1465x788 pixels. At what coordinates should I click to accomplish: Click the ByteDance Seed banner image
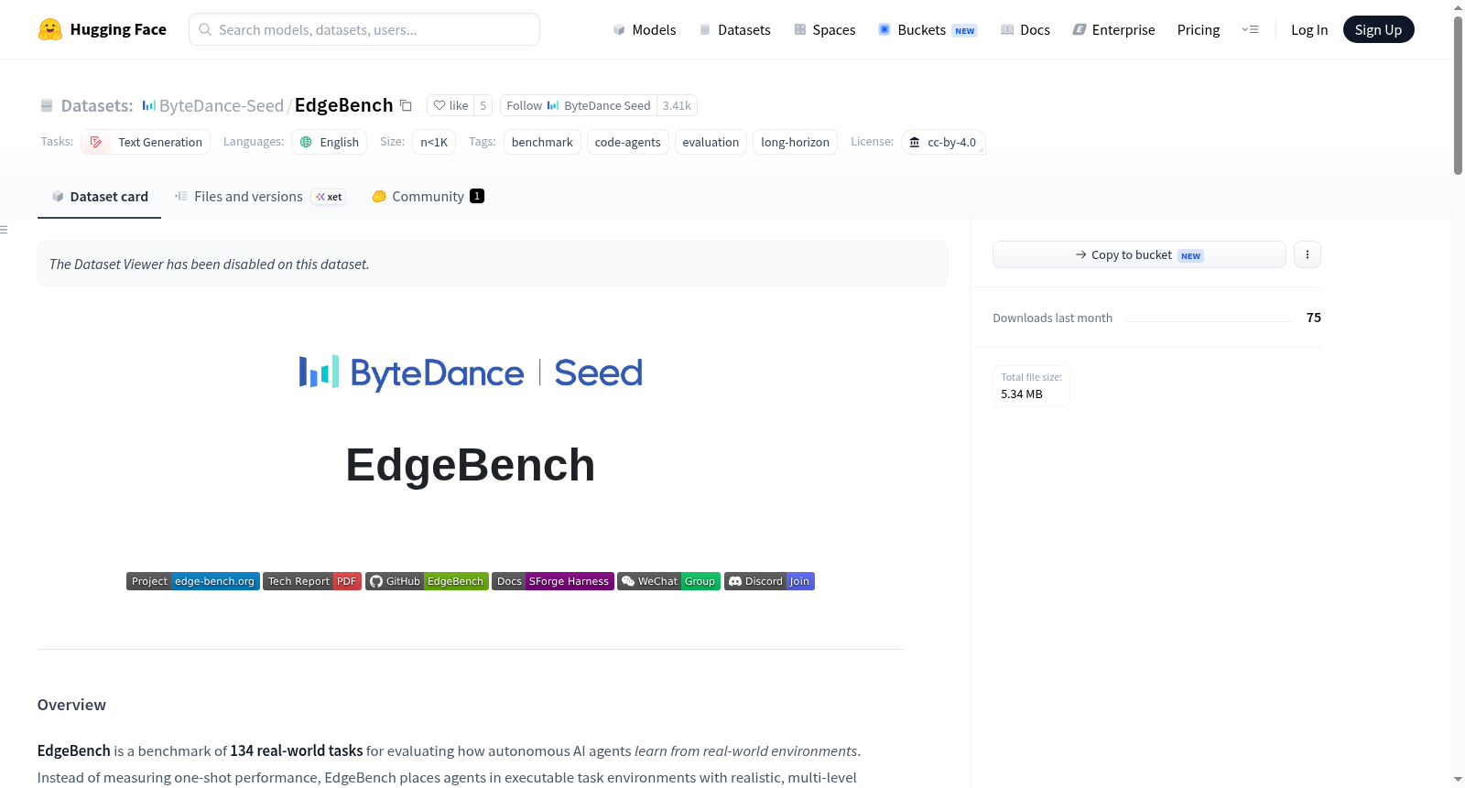click(471, 372)
